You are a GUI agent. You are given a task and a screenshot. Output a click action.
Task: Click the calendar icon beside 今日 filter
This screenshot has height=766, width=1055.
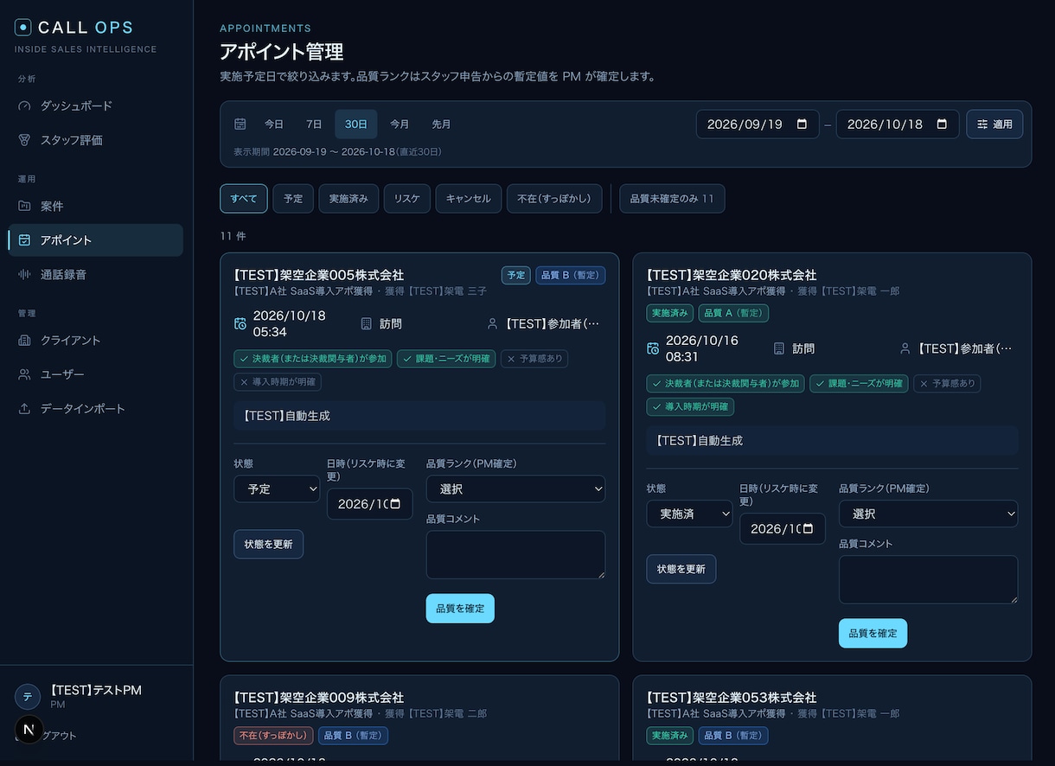(240, 124)
